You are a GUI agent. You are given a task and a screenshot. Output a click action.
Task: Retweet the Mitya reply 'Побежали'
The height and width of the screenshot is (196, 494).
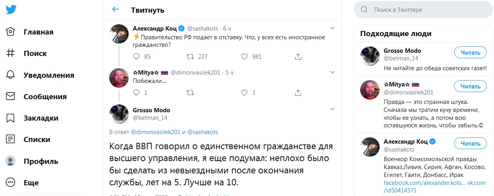[x=190, y=92]
